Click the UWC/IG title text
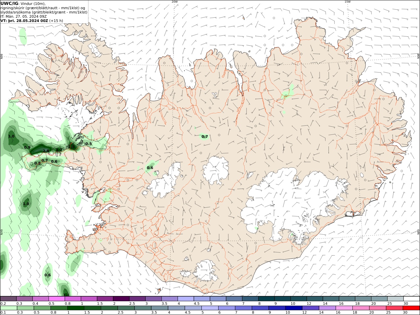The height and width of the screenshot is (315, 420). point(9,4)
